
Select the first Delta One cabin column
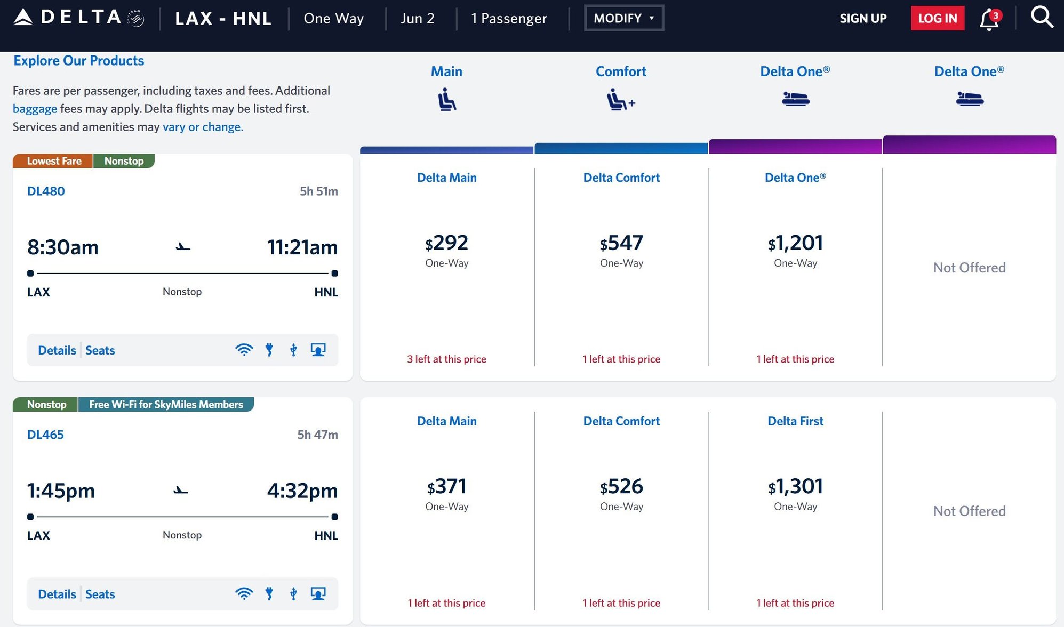(x=795, y=71)
